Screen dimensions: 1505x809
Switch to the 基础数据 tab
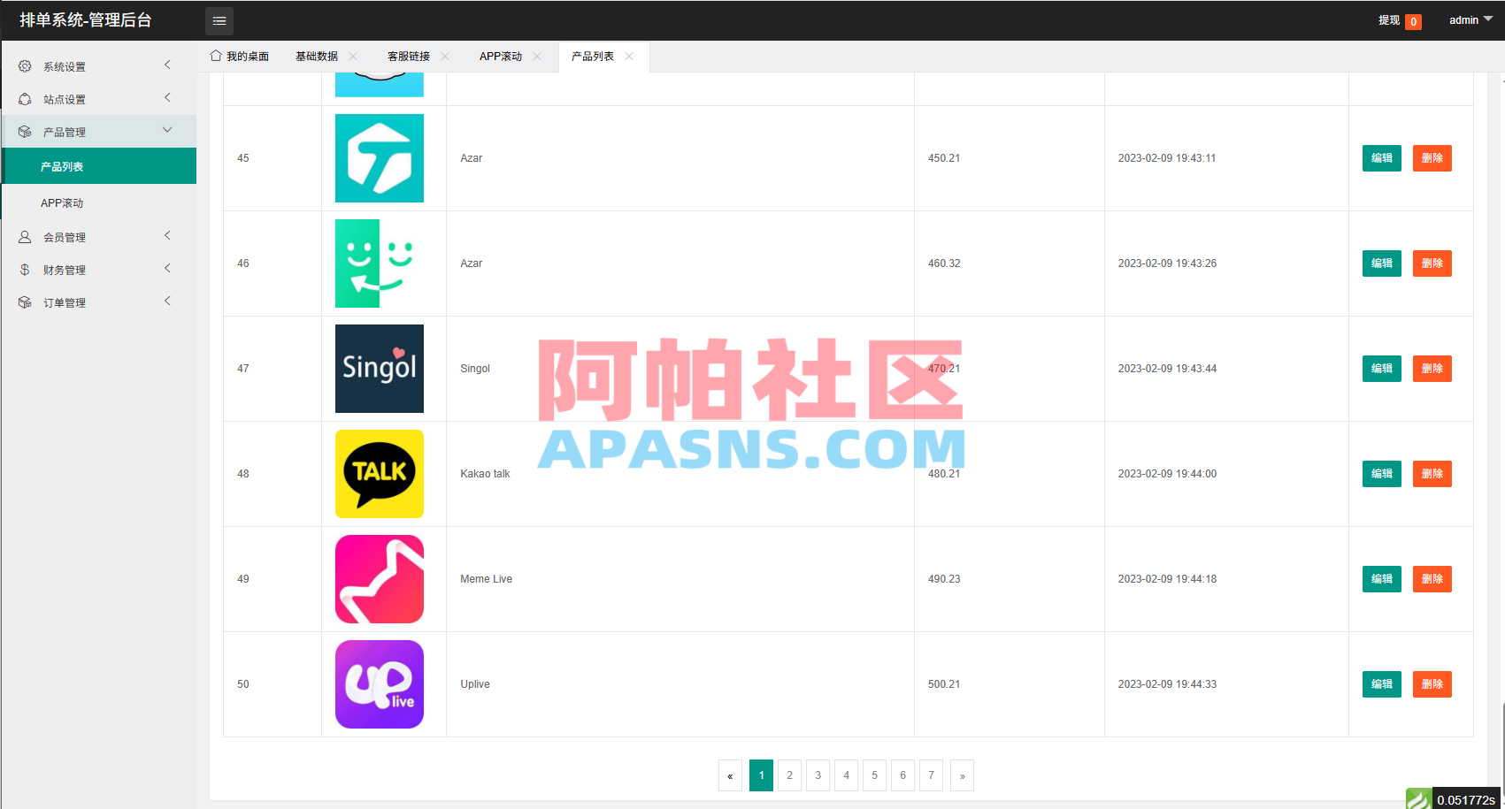point(317,57)
